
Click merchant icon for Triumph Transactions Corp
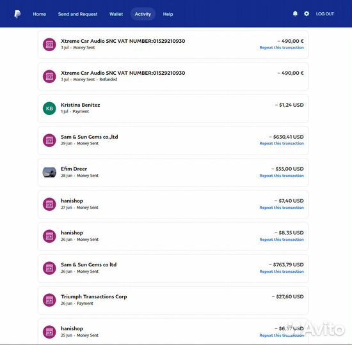[49, 300]
